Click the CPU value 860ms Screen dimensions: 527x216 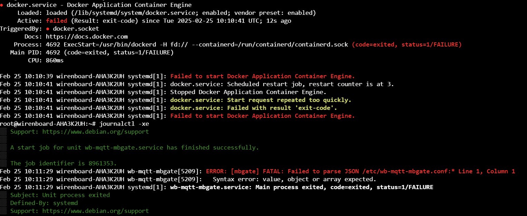coord(54,60)
